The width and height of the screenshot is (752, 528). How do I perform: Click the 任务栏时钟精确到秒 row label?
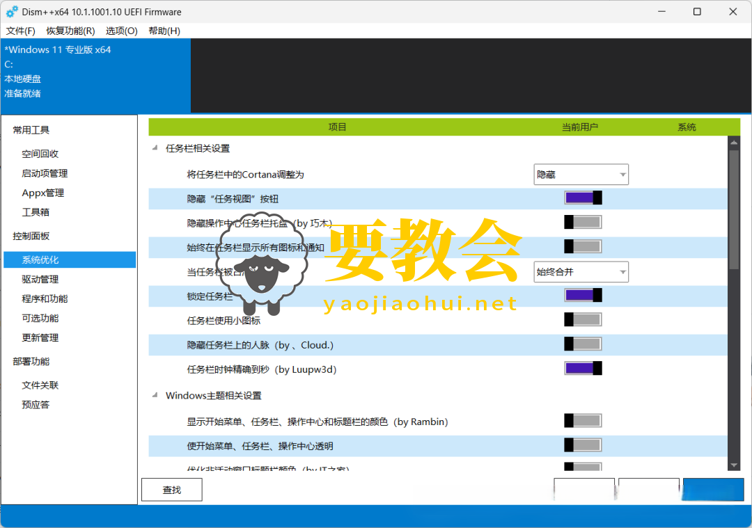pyautogui.click(x=261, y=369)
